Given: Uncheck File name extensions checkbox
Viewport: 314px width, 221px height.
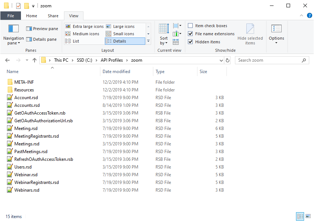Looking at the screenshot, I should (190, 34).
